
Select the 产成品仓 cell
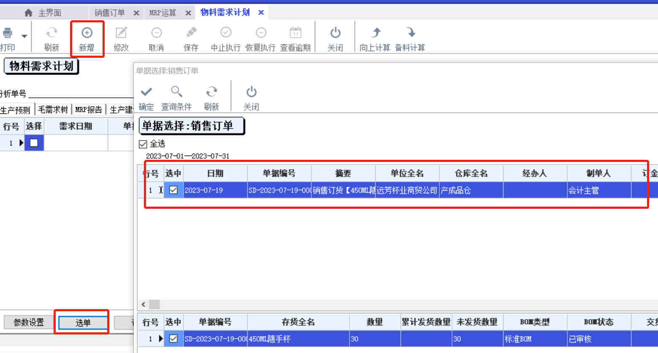(471, 190)
